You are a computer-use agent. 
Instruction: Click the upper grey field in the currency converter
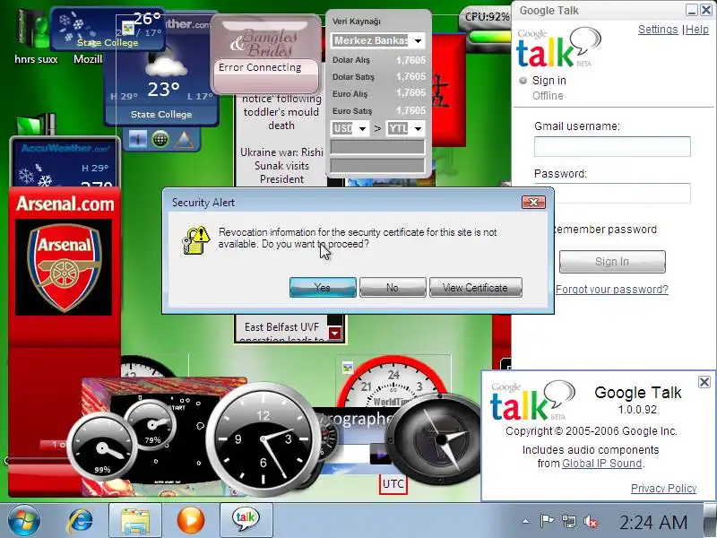click(377, 147)
